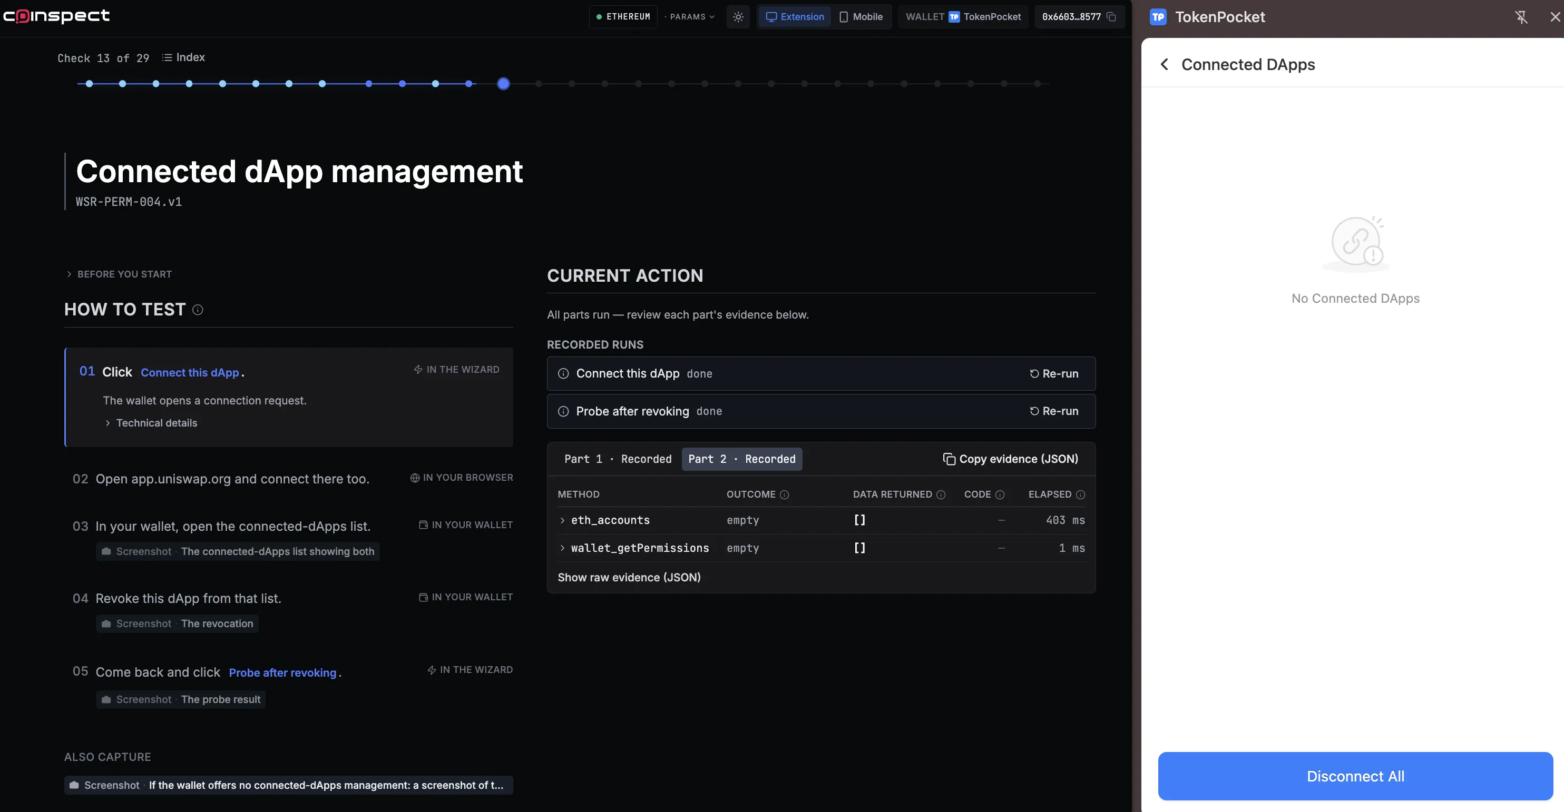Click the 403 ms elapsed value
The width and height of the screenshot is (1564, 812).
click(1065, 521)
